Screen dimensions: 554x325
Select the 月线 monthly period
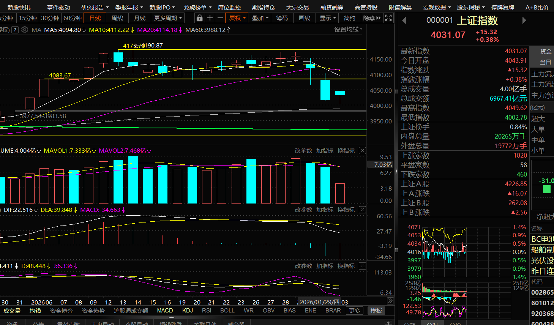140,18
